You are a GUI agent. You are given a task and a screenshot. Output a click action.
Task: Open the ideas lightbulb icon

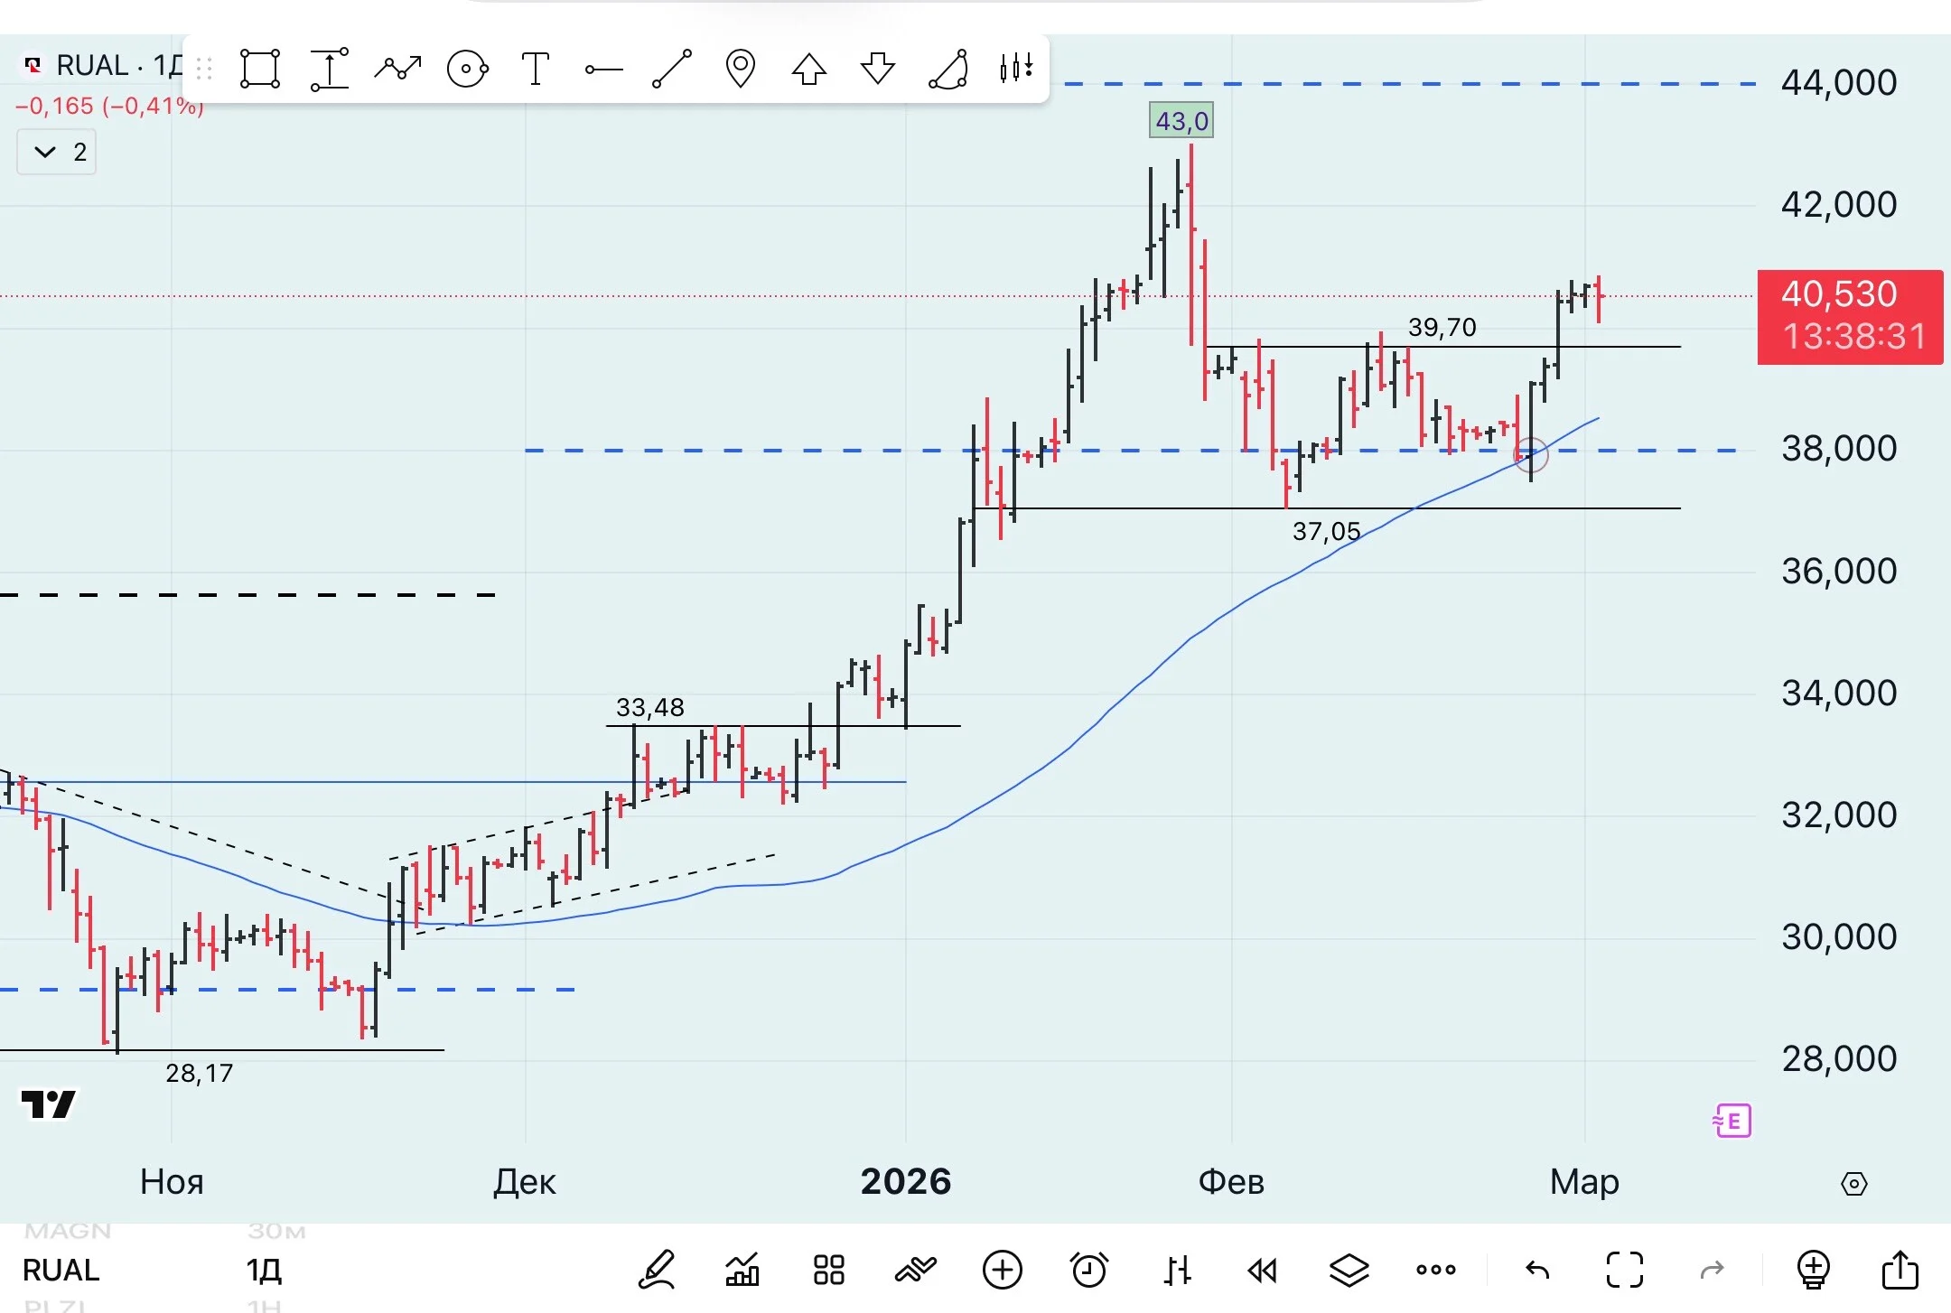click(1813, 1270)
